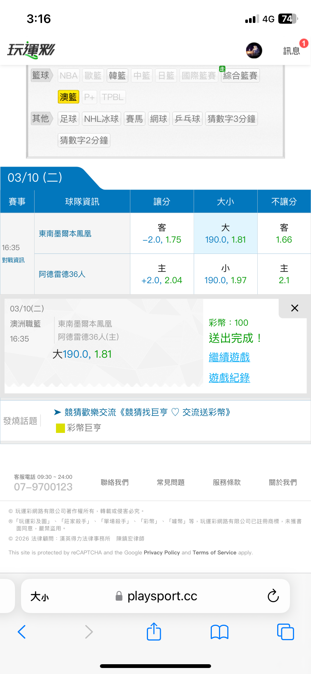
Task: Open the Safari share sheet
Action: tap(154, 631)
